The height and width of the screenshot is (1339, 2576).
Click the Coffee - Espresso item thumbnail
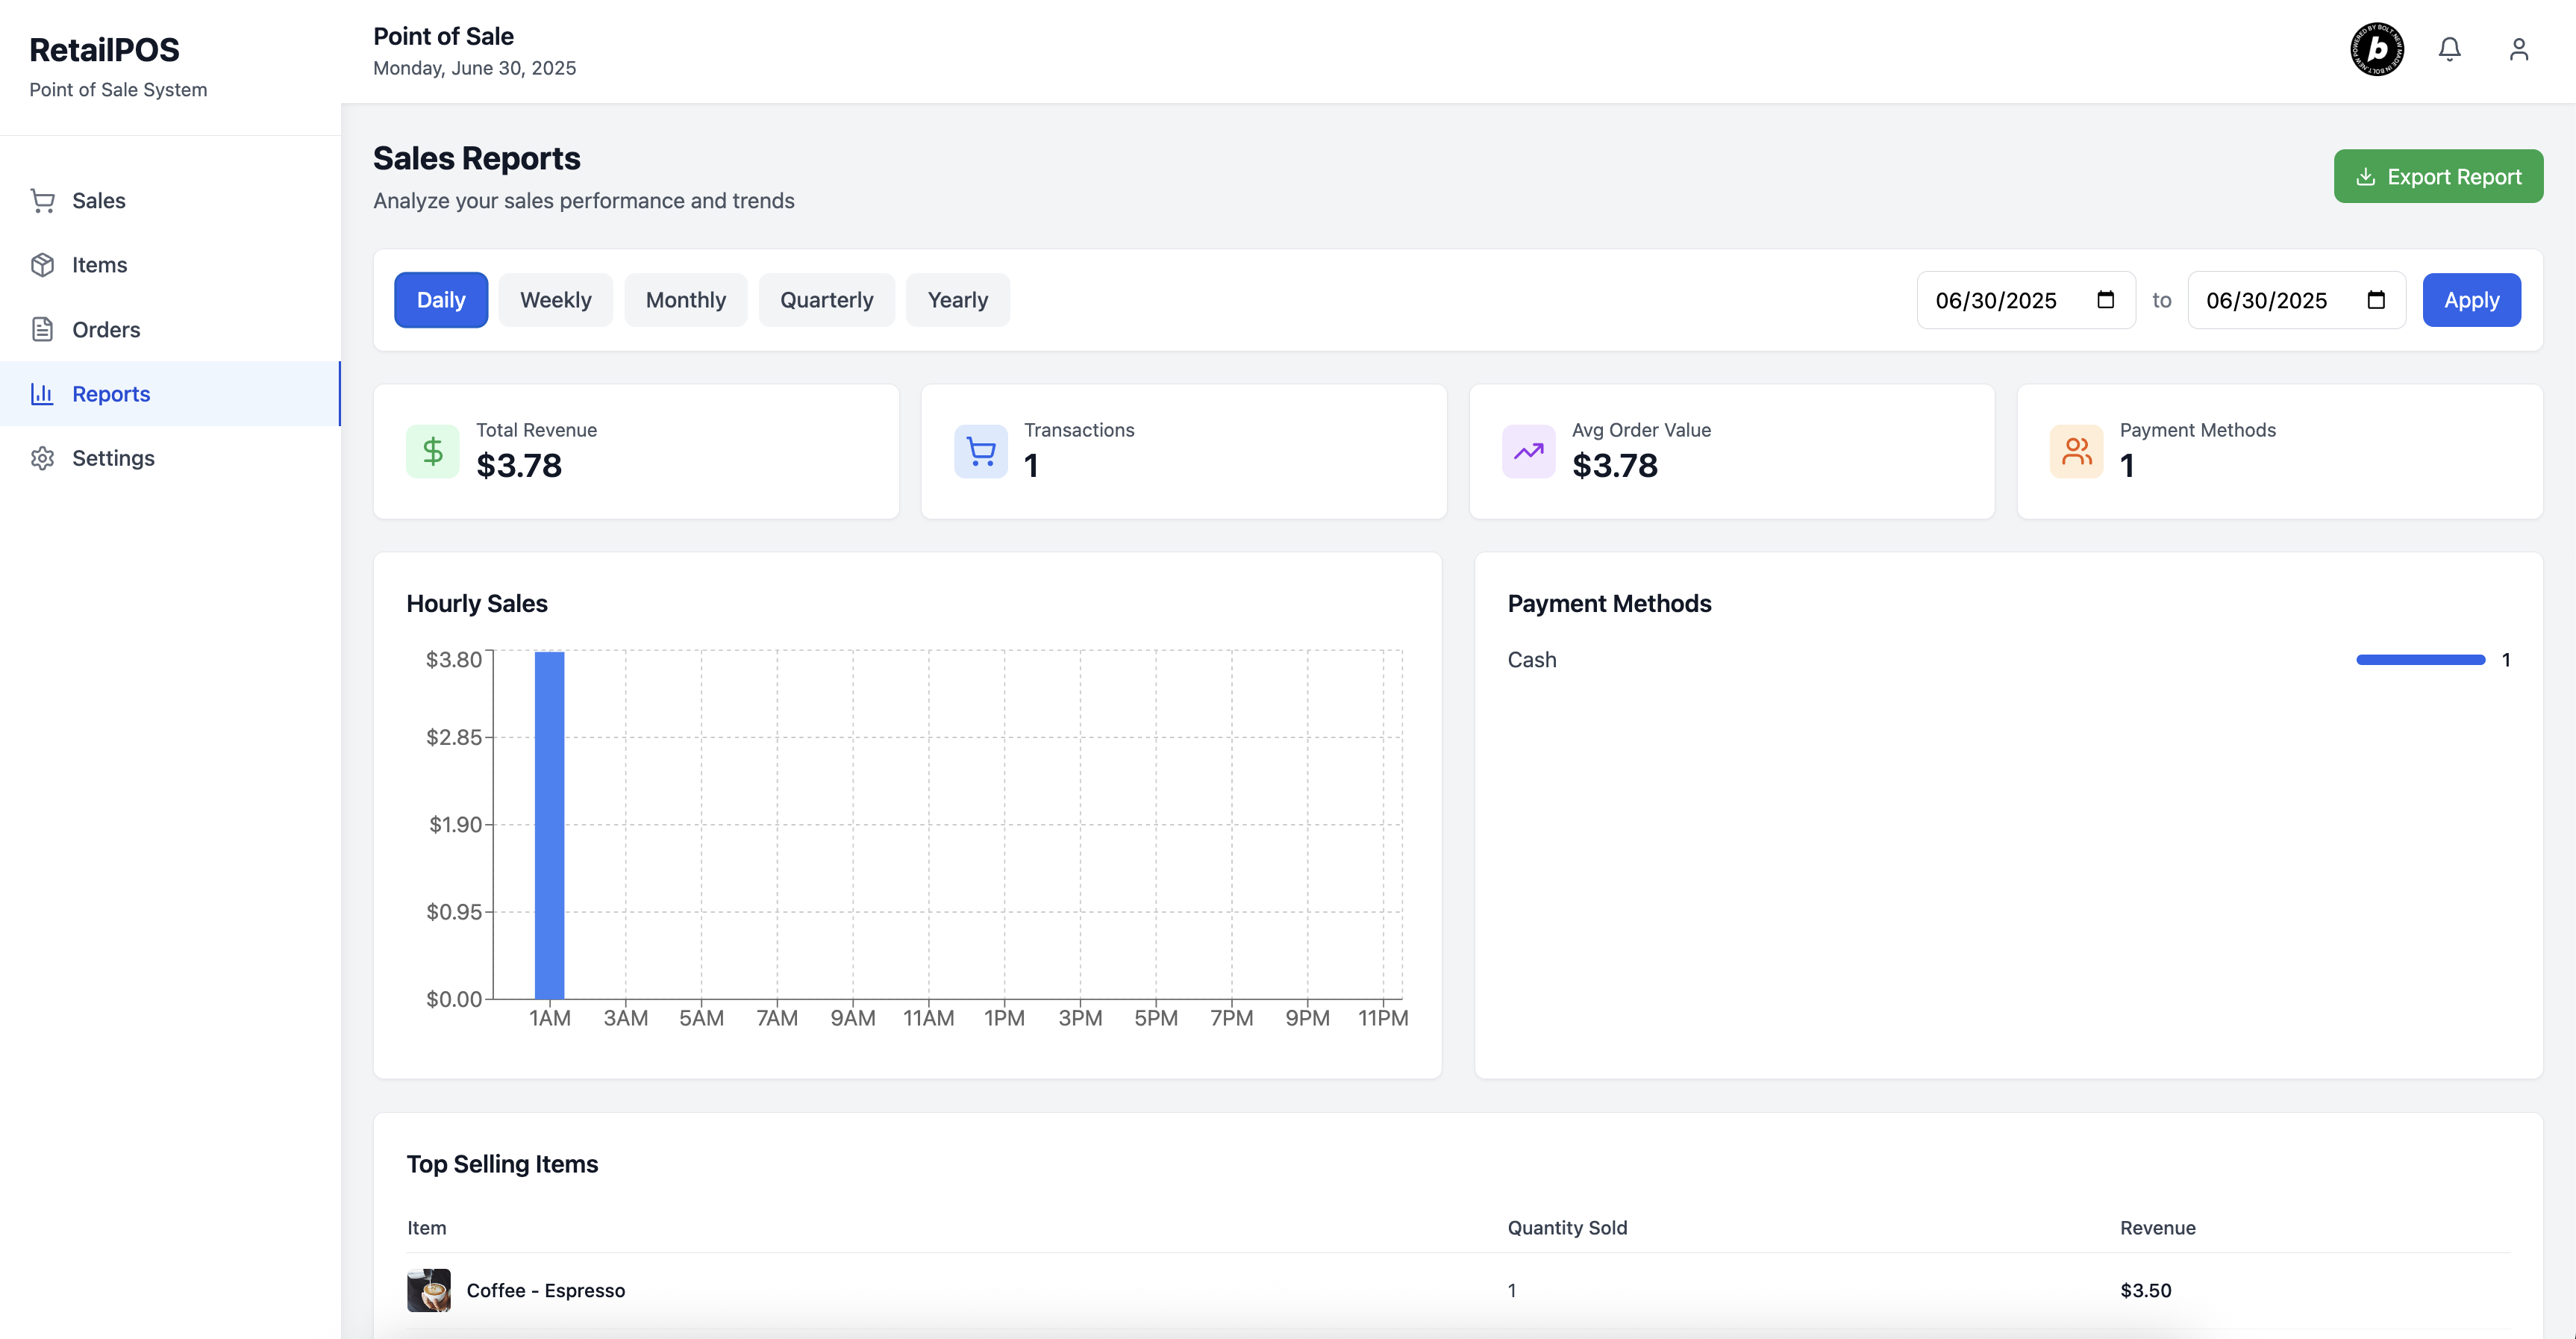coord(428,1290)
